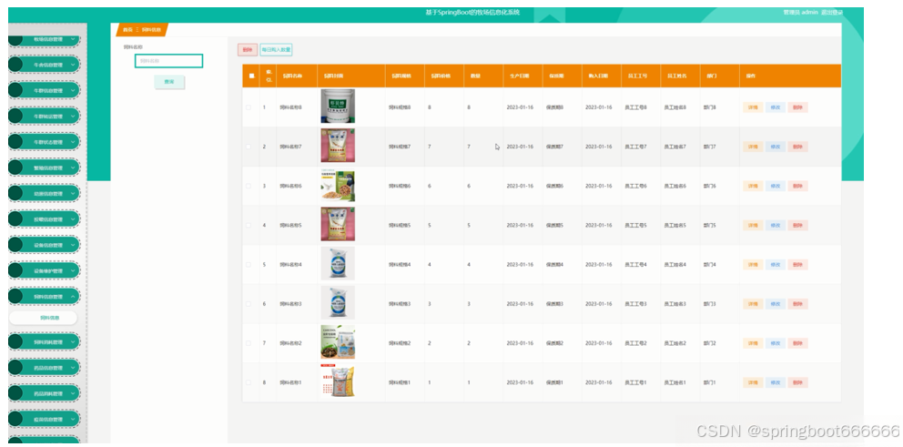Viewport: 903px width, 447px height.
Task: Click 详情 for row 饲料名称8
Action: point(753,107)
